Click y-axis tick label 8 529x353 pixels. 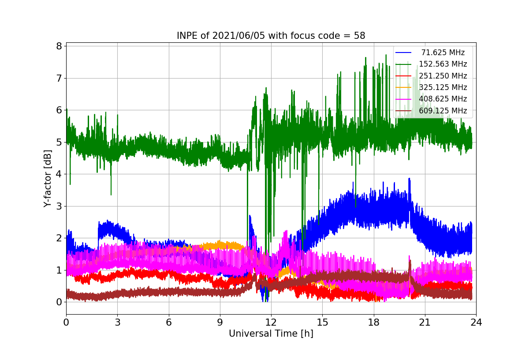click(59, 46)
